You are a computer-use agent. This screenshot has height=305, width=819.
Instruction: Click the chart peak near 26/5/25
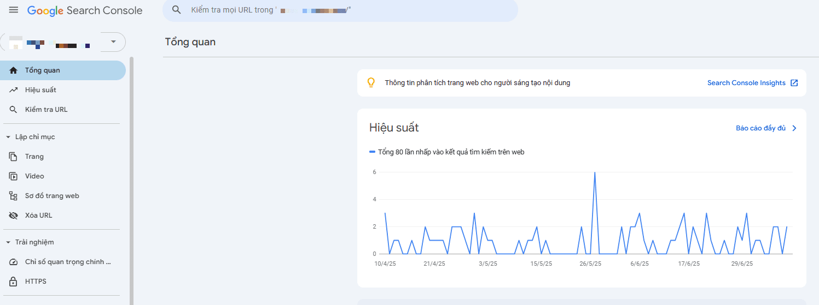click(x=595, y=172)
